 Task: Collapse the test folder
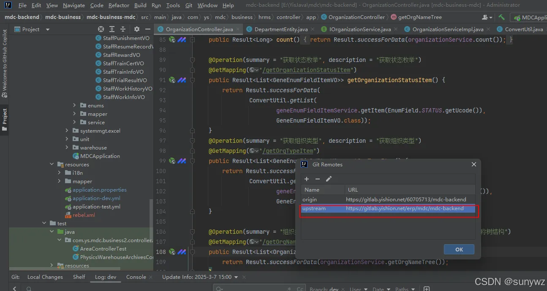coord(44,223)
